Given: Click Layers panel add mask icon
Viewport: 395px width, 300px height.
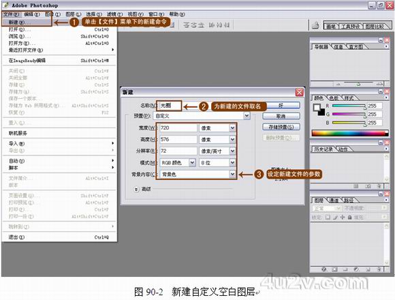Looking at the screenshot, I should [x=334, y=269].
